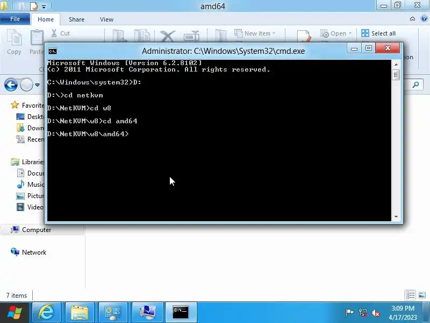Open the computer monitor taskbar icon
This screenshot has width=430, height=323.
pyautogui.click(x=147, y=312)
